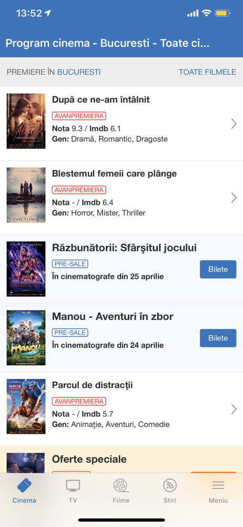This screenshot has height=527, width=243.
Task: Open the Oferte speciale entry
Action: pos(121,460)
